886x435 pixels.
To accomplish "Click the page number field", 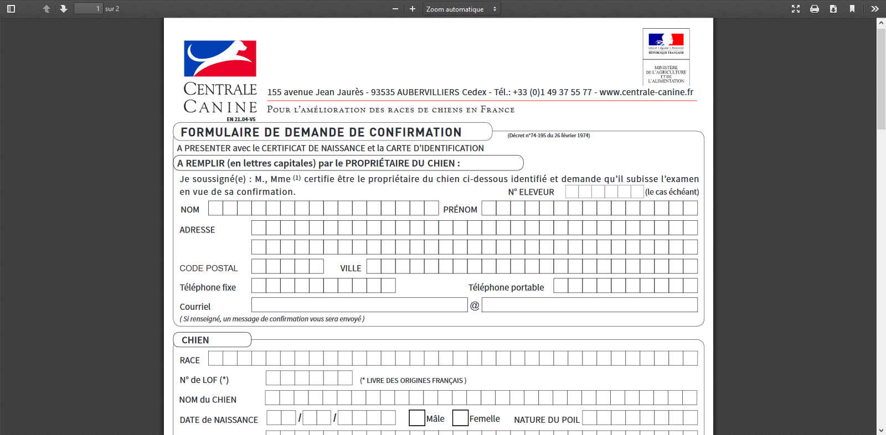I will [89, 9].
